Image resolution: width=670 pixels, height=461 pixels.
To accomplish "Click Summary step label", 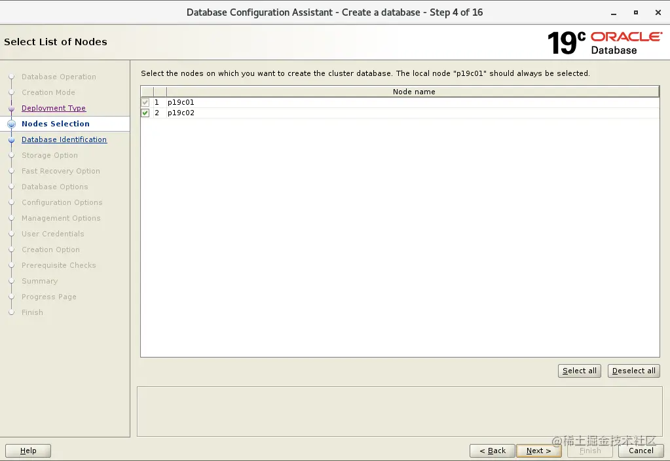I will click(40, 281).
